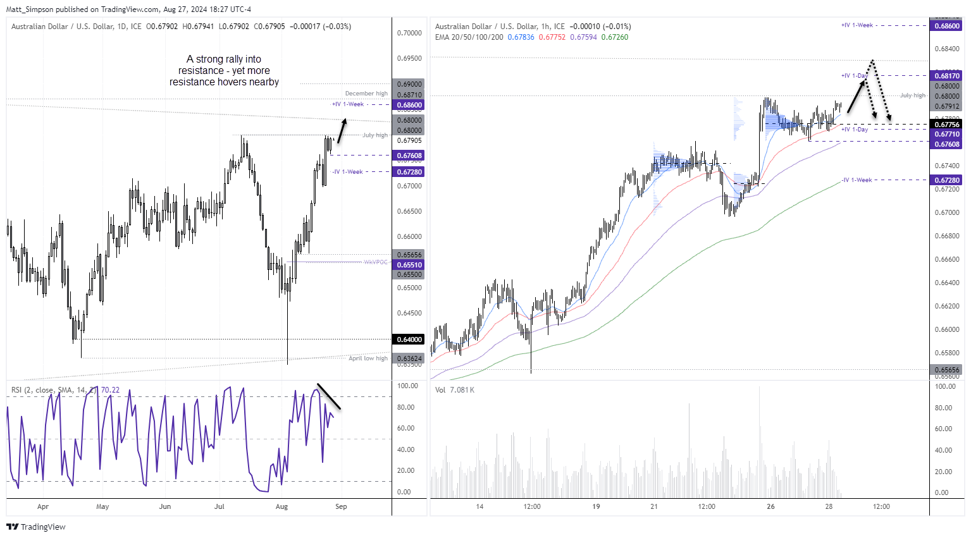The image size is (971, 538).
Task: Click the purple 0.68600 label on daily chart
Action: [x=409, y=105]
